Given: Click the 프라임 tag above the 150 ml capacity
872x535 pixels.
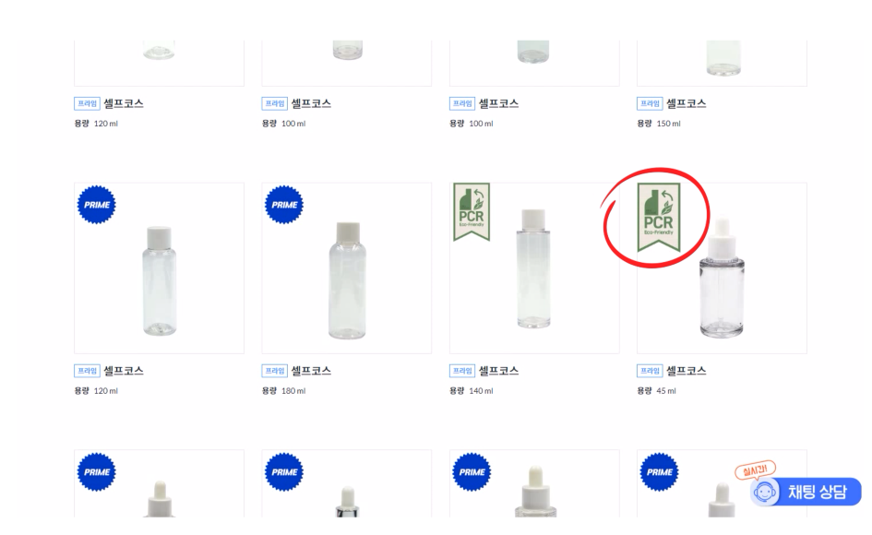Looking at the screenshot, I should (x=650, y=103).
